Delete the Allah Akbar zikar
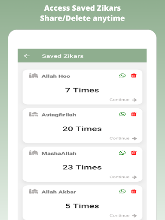Image resolution: width=165 pixels, height=220 pixels. pyautogui.click(x=134, y=191)
